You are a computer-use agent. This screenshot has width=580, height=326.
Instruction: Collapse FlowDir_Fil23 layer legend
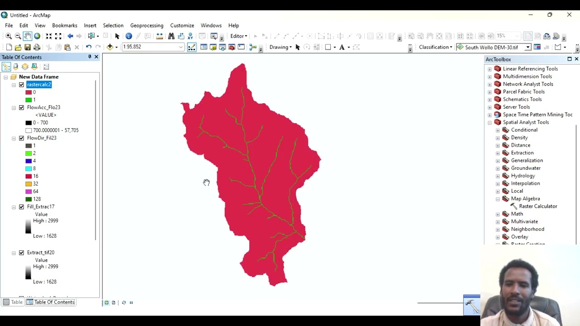[x=14, y=138]
